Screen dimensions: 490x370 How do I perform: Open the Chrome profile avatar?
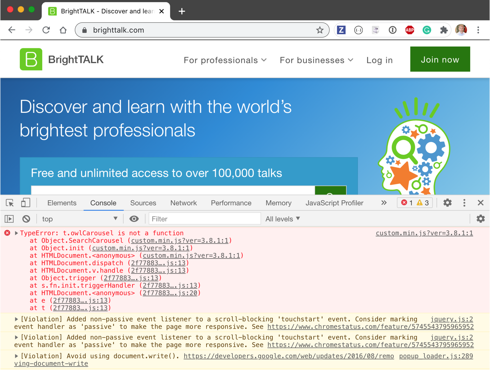point(461,30)
